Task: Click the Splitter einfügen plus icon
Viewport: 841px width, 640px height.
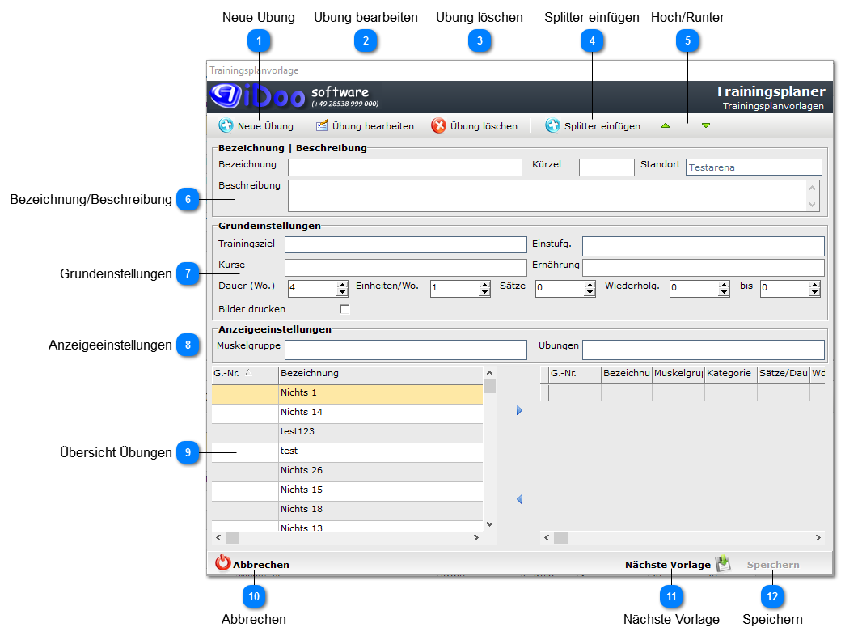Action: coord(552,125)
